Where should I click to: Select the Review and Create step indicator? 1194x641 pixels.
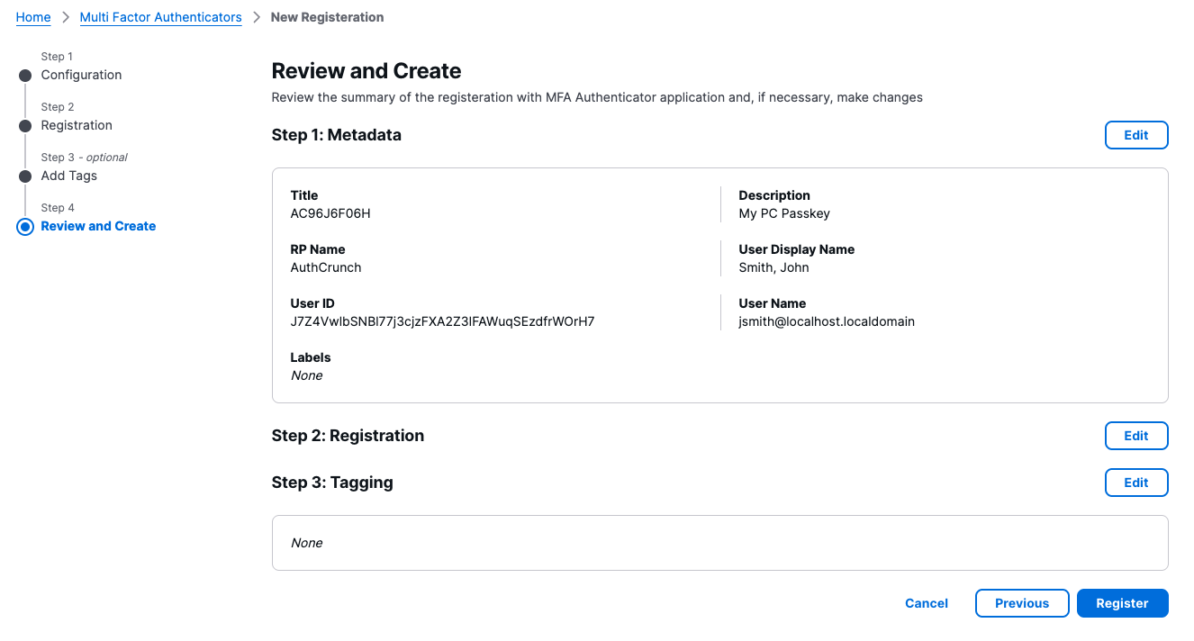click(25, 227)
